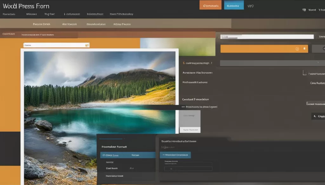
Task: Select the circular refresh icon in the orange toolbar
Action: click(x=297, y=49)
